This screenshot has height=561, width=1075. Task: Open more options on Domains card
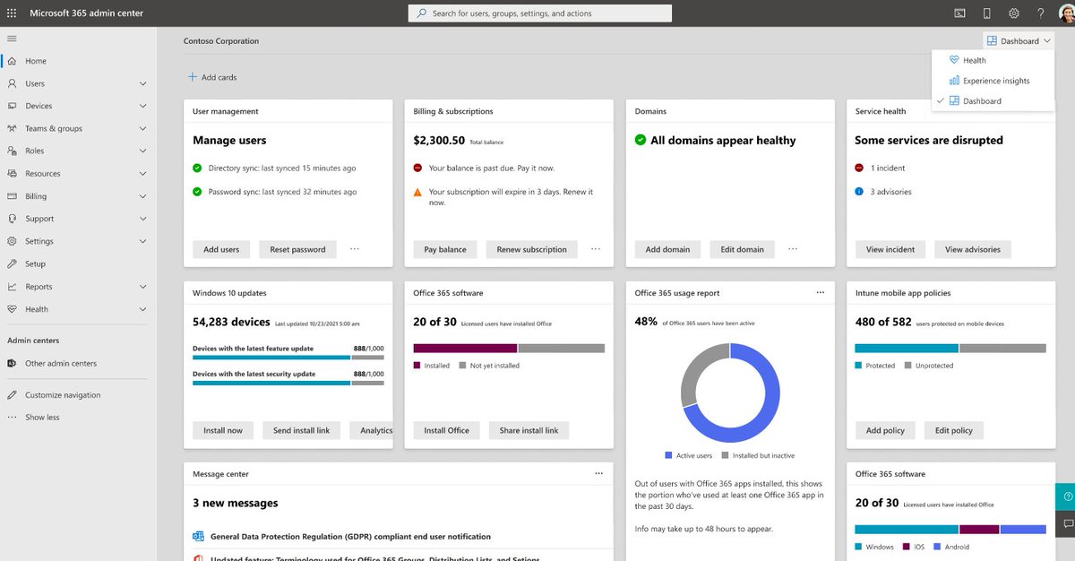(x=793, y=249)
